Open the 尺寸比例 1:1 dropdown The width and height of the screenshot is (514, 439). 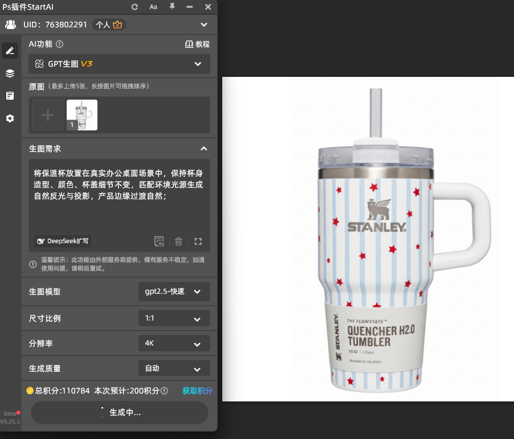[x=174, y=318]
